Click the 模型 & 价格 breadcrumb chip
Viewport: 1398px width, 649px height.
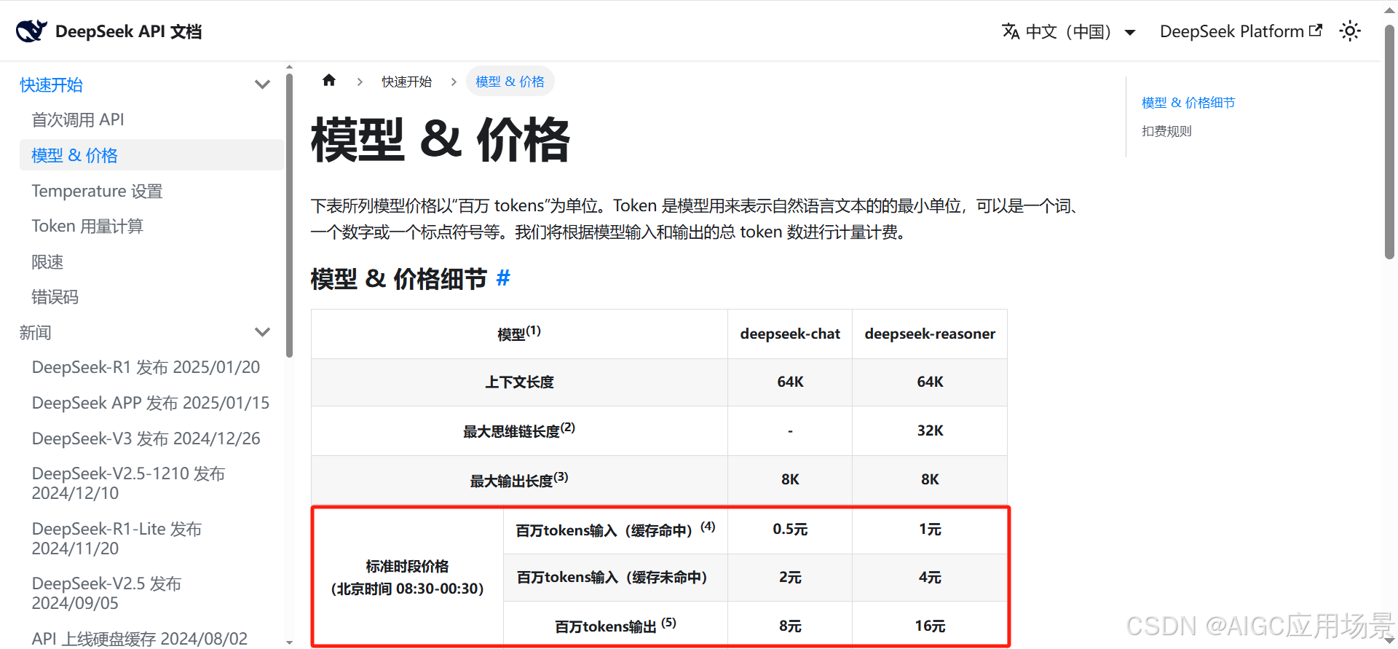tap(510, 82)
